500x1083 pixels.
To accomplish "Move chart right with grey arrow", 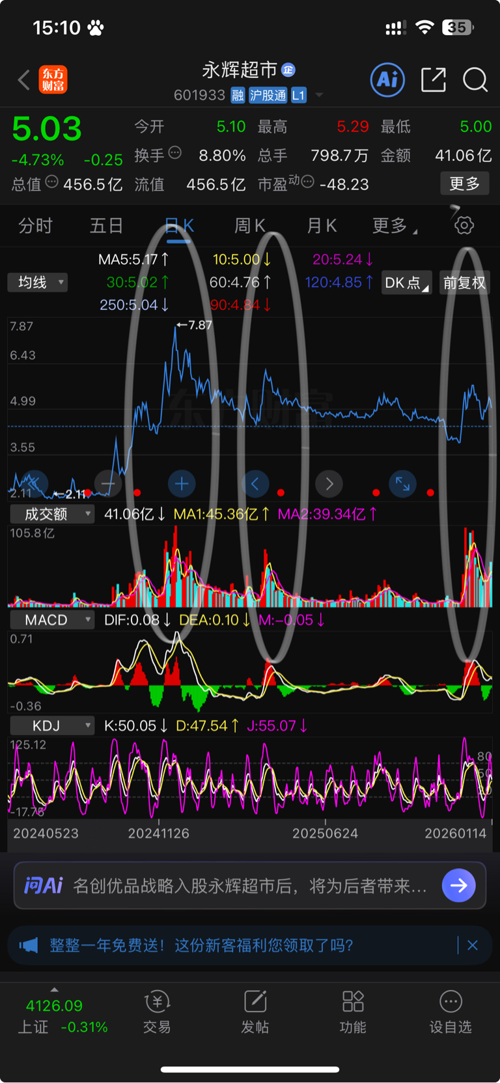I will (x=329, y=484).
